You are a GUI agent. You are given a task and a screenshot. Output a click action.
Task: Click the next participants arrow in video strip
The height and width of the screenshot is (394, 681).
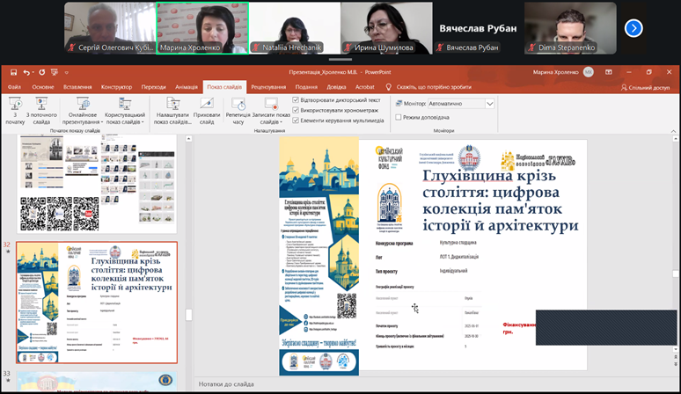(x=633, y=27)
